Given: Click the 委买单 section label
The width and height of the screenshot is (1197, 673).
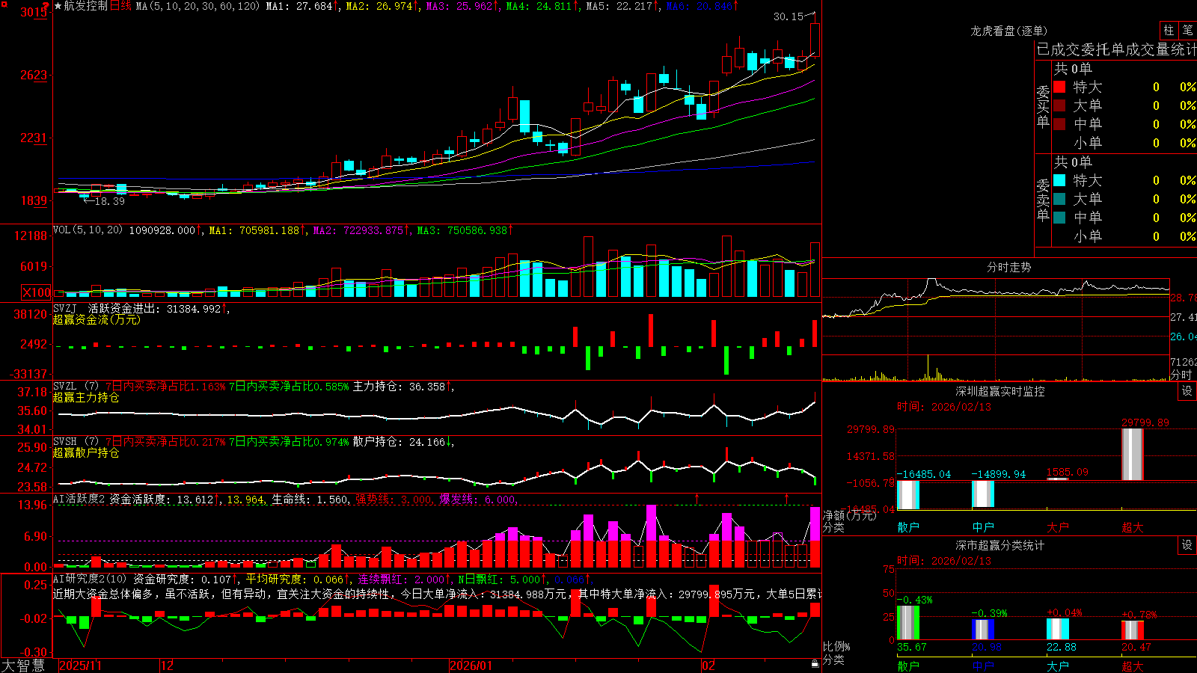Looking at the screenshot, I should pos(1043,107).
